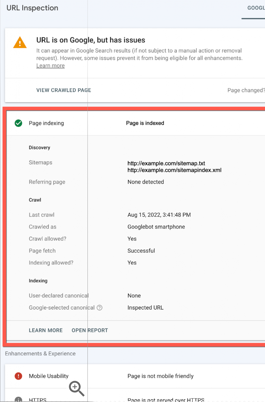Click the 'Yes' value for Crawl allowed
Screen dimensions: 265x402
(x=132, y=239)
